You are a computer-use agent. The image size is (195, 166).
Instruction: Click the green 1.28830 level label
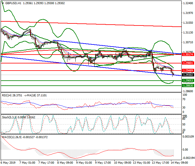188,86
